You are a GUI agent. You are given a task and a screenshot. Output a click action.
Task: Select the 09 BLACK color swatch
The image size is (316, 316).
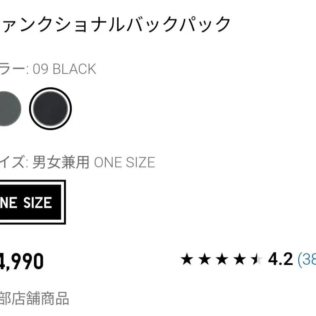(50, 108)
